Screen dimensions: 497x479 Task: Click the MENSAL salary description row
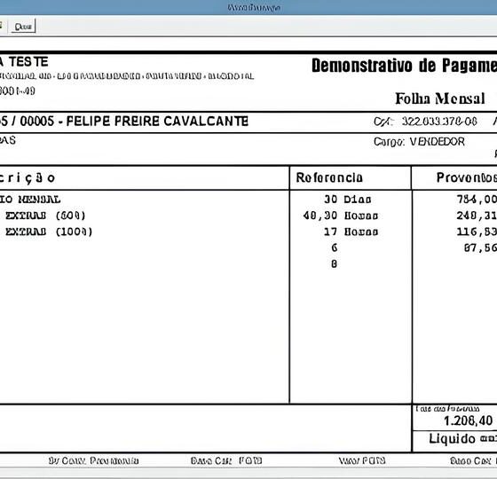[x=30, y=200]
